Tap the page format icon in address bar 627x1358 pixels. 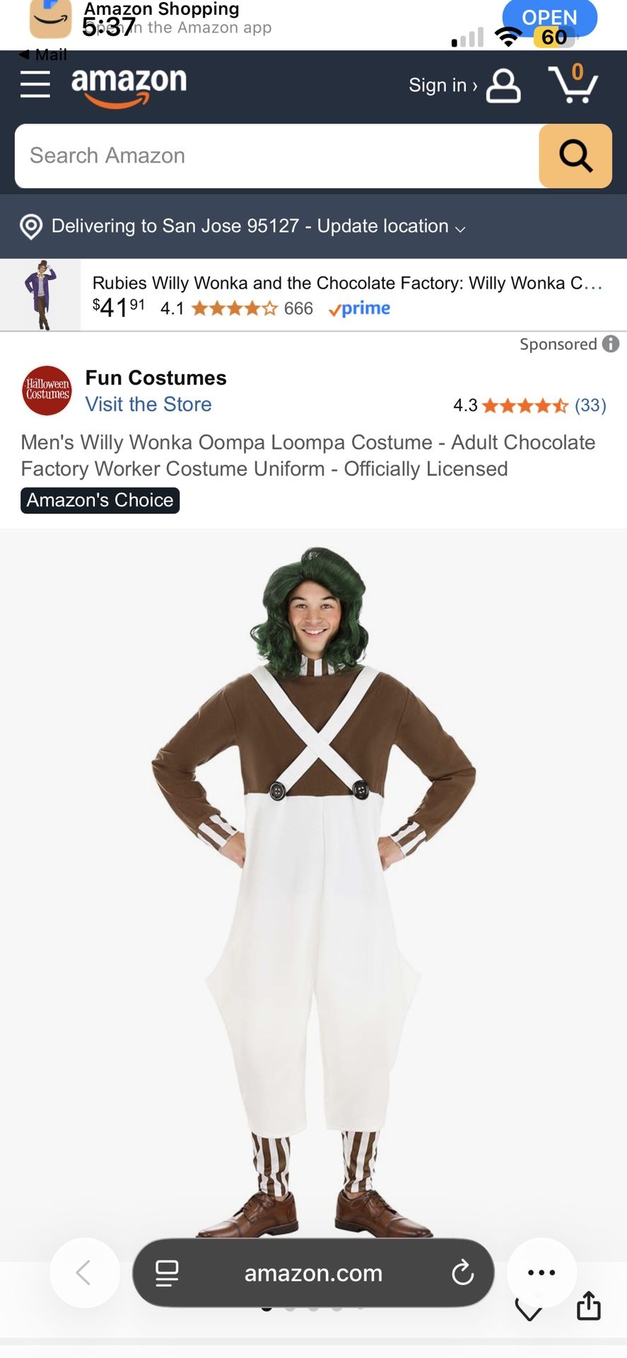coord(167,1273)
